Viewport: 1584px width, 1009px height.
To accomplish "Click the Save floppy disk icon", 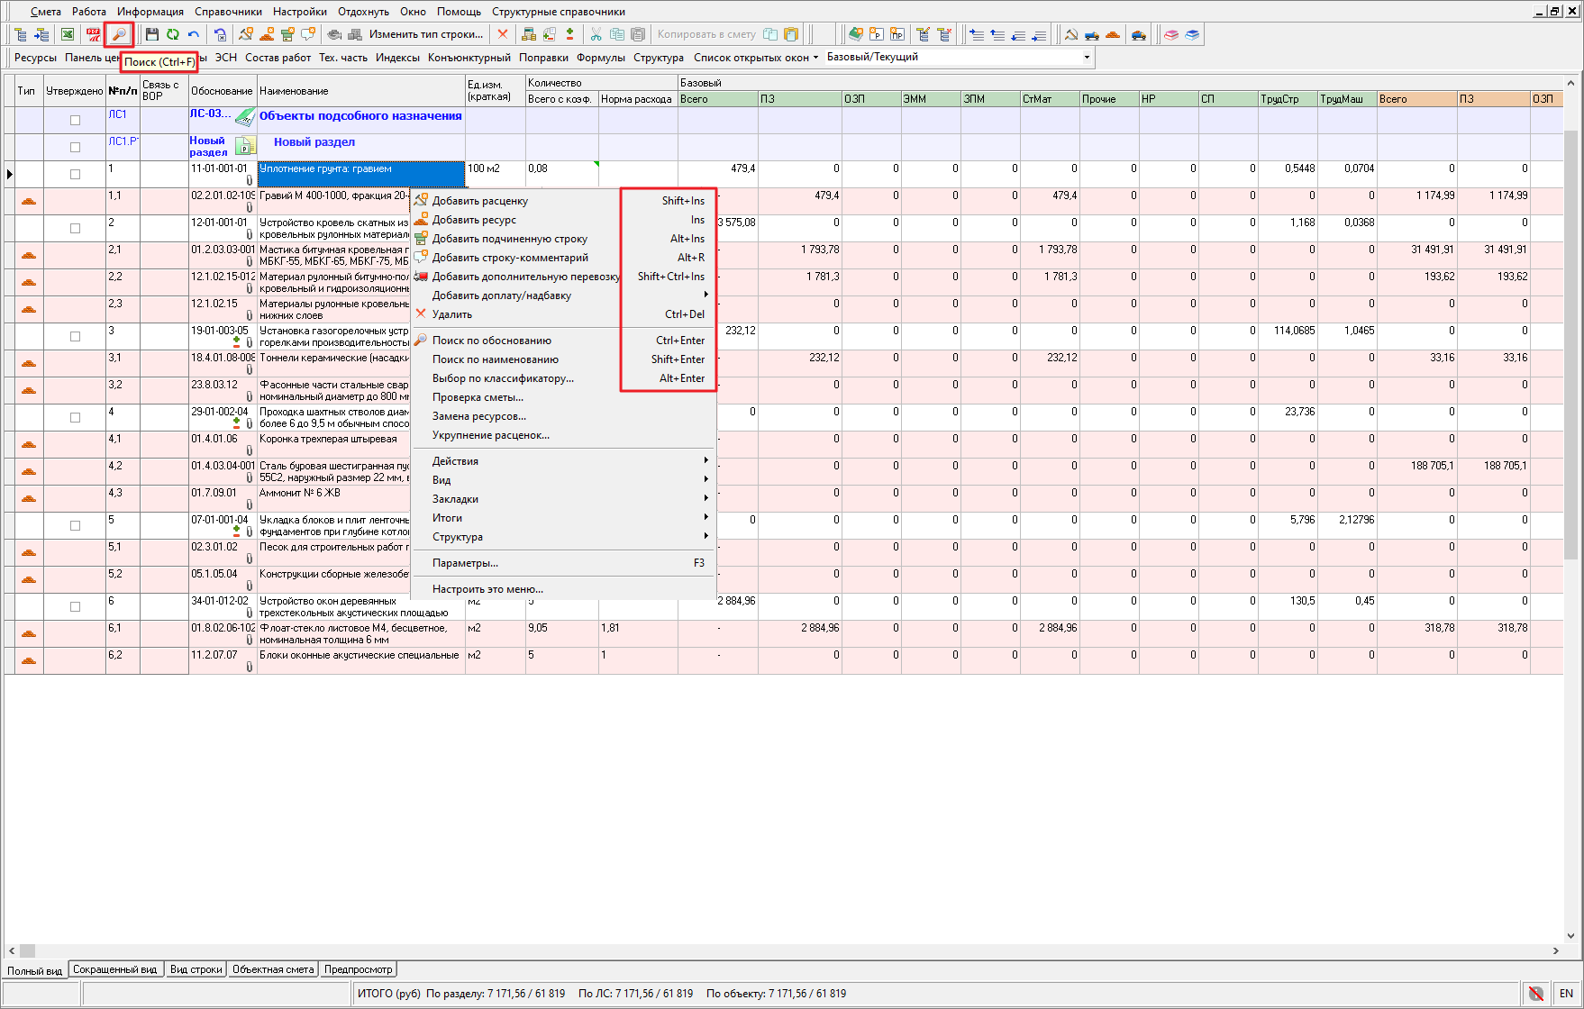I will pyautogui.click(x=151, y=34).
